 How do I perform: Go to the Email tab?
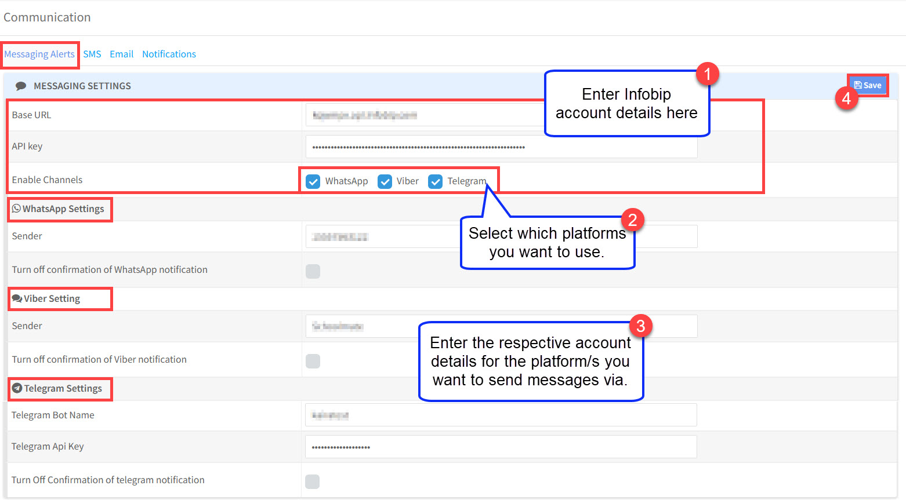(122, 54)
